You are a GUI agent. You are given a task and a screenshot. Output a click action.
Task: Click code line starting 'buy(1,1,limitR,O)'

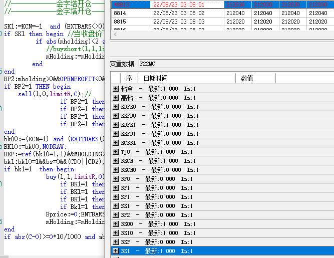click(x=75, y=177)
